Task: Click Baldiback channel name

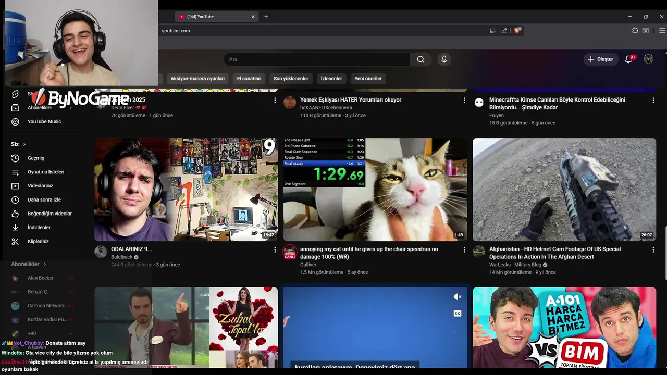Action: 122,257
